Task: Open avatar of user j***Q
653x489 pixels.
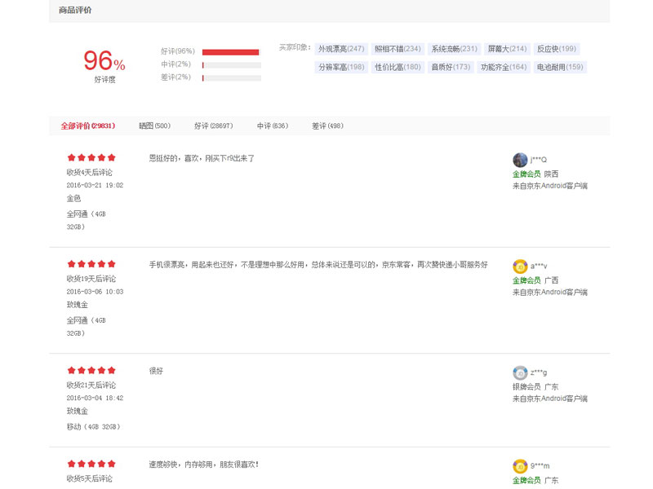Action: (520, 160)
